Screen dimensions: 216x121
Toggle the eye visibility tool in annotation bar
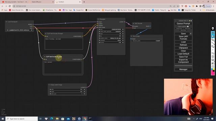click(x=213, y=33)
